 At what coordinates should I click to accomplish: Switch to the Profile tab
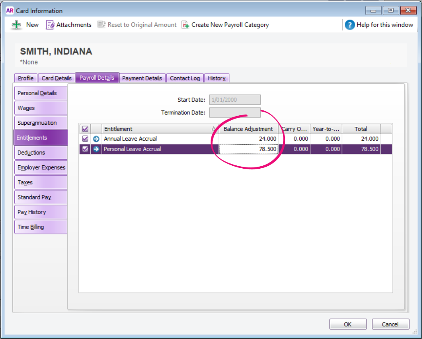tap(26, 78)
